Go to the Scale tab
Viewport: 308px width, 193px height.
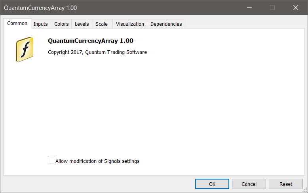(102, 24)
